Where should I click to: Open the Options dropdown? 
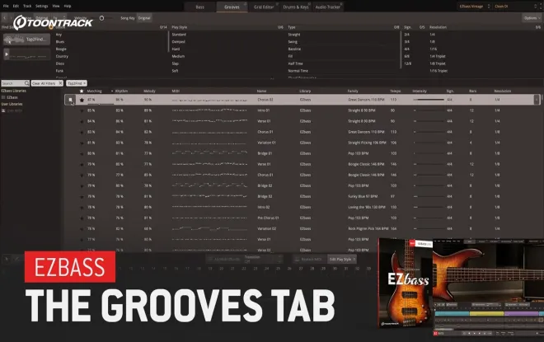(x=532, y=18)
